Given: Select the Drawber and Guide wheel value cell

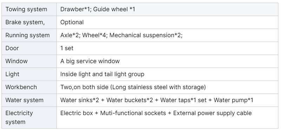Looking at the screenshot, I should coord(168,9).
